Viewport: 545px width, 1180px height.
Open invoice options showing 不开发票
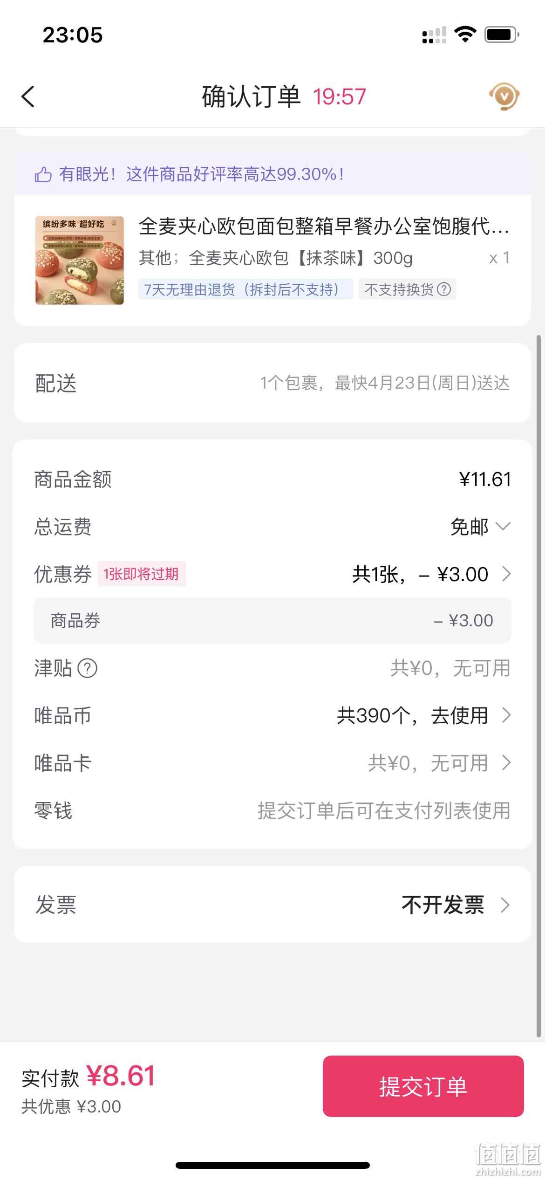272,905
